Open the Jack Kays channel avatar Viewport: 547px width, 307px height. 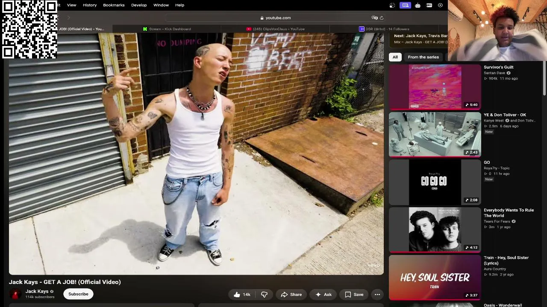coord(15,294)
